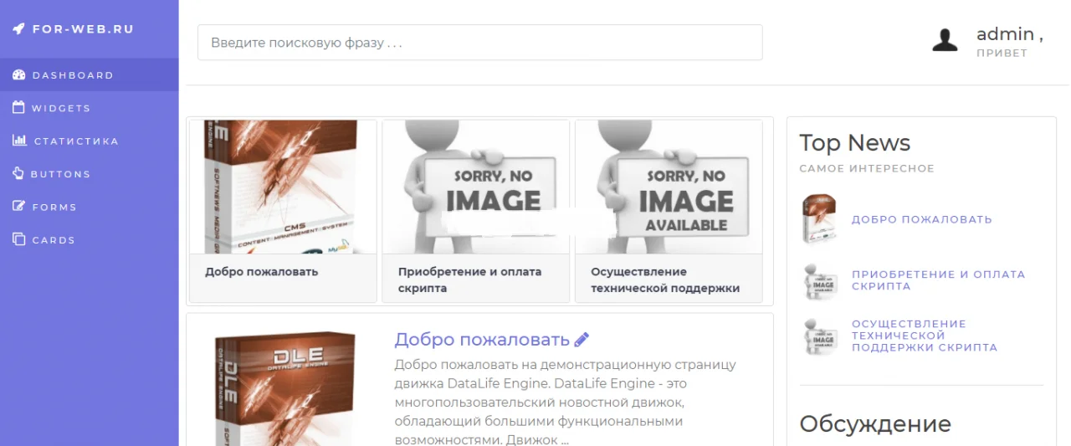Open the Widgets menu item
Screen dimensions: 1071x446
click(90, 108)
